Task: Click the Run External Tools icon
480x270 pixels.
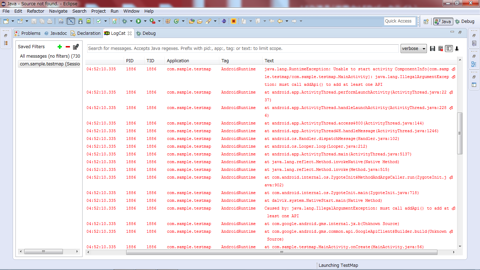Action: click(x=152, y=21)
